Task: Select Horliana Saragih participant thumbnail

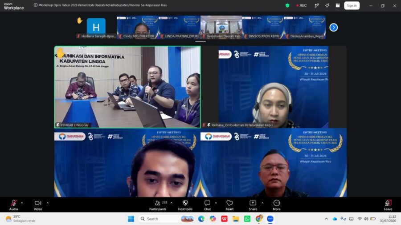Action: pyautogui.click(x=96, y=27)
